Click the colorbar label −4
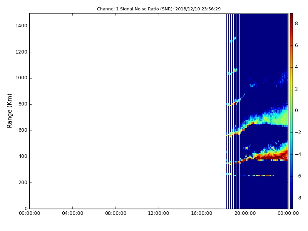 pos(298,154)
